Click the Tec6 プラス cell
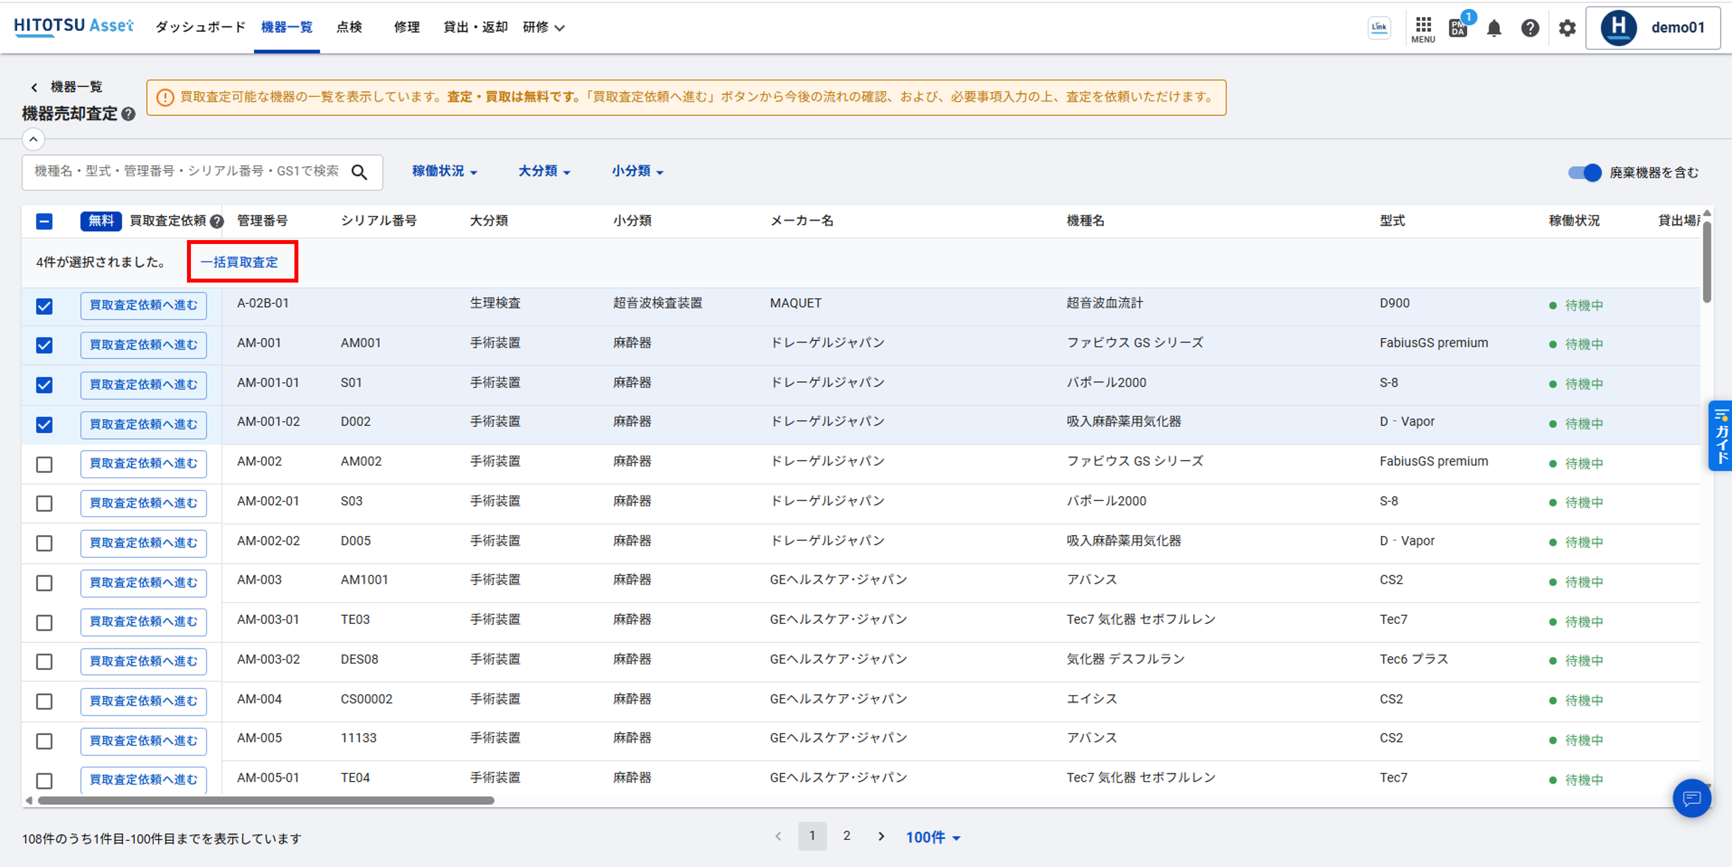The image size is (1732, 867). pos(1414,659)
